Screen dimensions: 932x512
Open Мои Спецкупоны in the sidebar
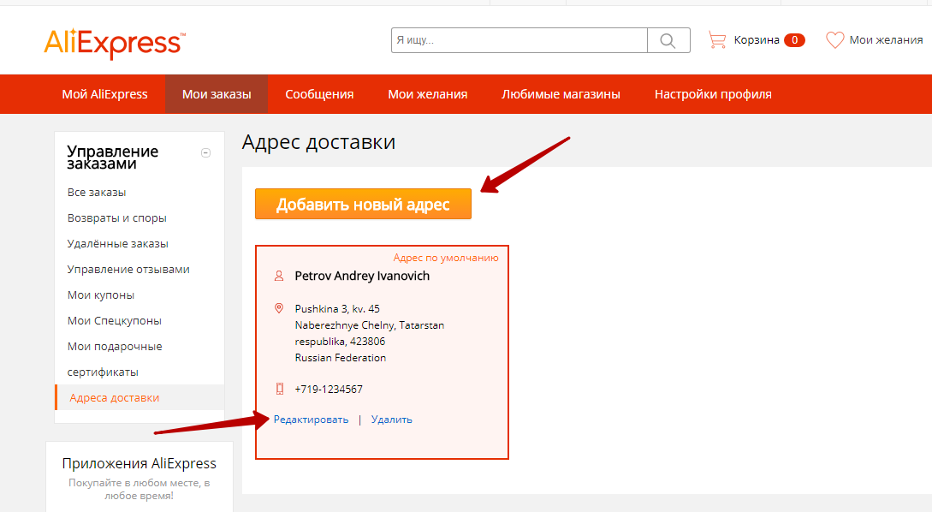coord(114,320)
